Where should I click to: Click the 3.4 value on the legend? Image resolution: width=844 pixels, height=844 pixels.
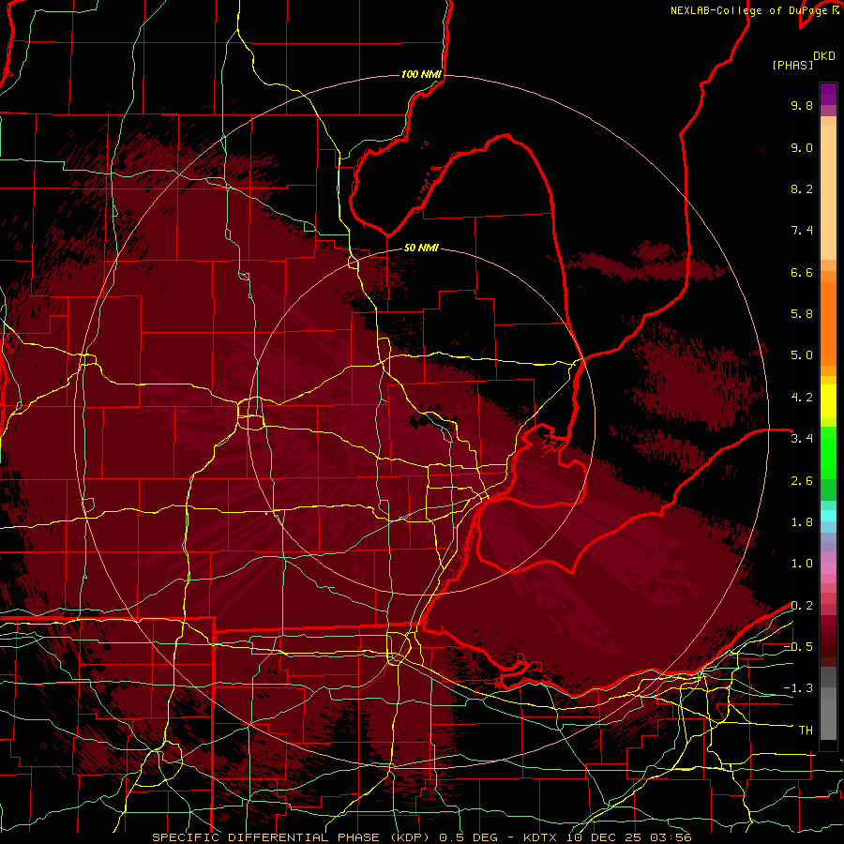pos(802,439)
